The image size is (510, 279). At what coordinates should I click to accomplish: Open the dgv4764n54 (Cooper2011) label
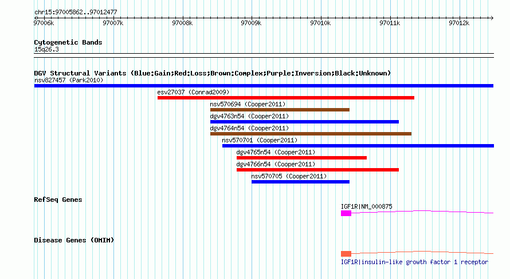(249, 128)
